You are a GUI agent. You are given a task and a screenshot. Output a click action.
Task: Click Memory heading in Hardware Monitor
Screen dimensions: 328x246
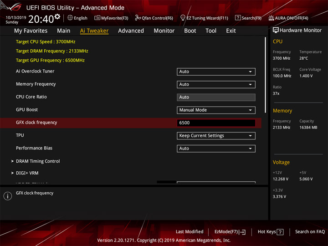pos(282,111)
